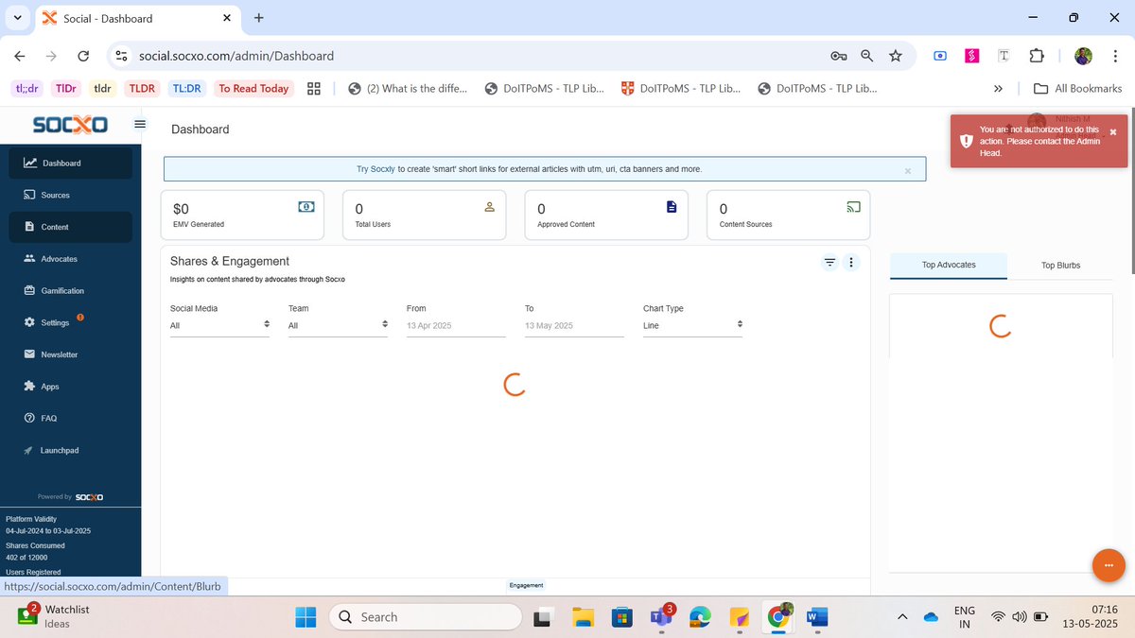This screenshot has width=1135, height=638.
Task: Open the password key icon
Action: pos(838,56)
